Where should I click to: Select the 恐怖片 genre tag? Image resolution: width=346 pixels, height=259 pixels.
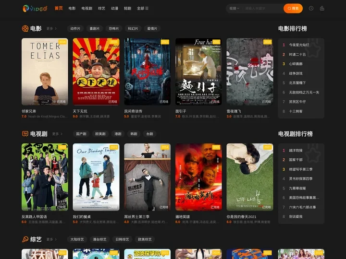[x=113, y=29]
